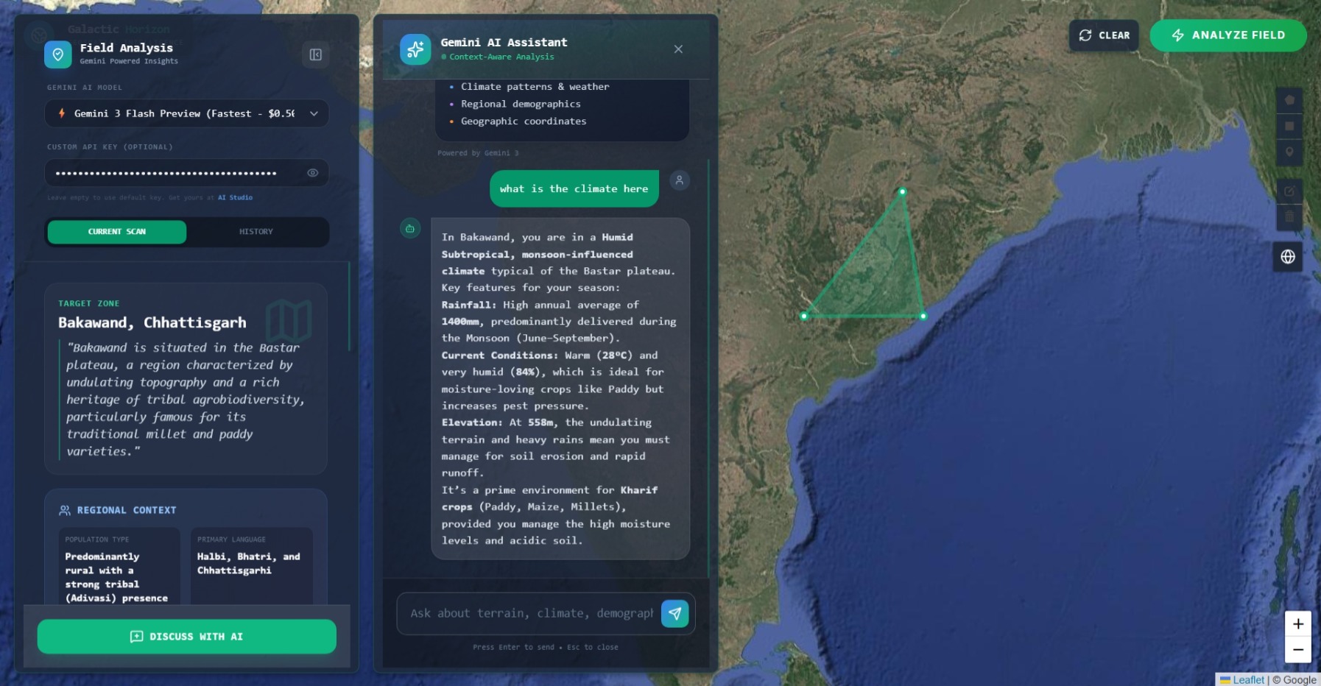This screenshot has width=1321, height=686.
Task: Click the 'Geographic coordinates' bullet
Action: click(x=524, y=121)
